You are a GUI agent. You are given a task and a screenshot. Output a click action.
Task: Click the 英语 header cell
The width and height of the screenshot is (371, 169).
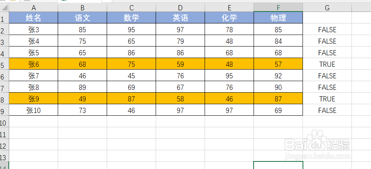[x=180, y=18]
